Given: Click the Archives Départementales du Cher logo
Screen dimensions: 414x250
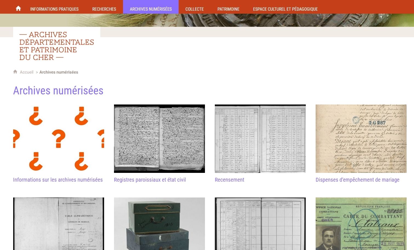Looking at the screenshot, I should click(57, 46).
